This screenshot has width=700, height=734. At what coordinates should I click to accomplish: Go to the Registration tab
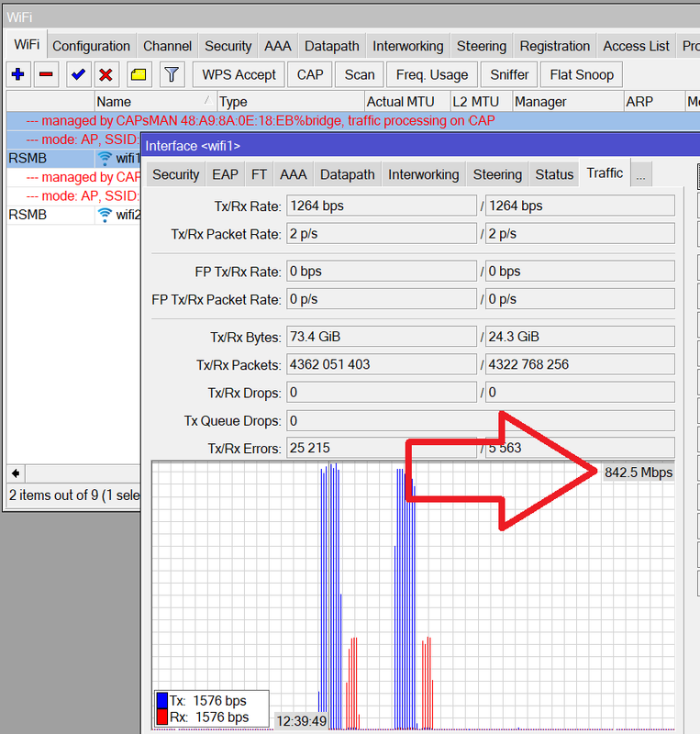pos(554,46)
